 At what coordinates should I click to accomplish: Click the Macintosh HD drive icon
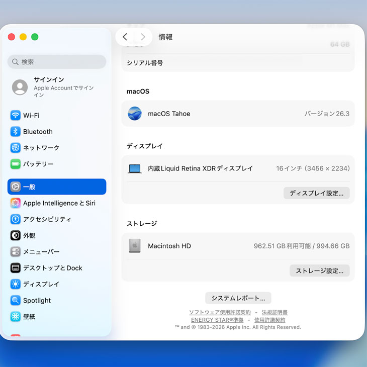tap(134, 246)
